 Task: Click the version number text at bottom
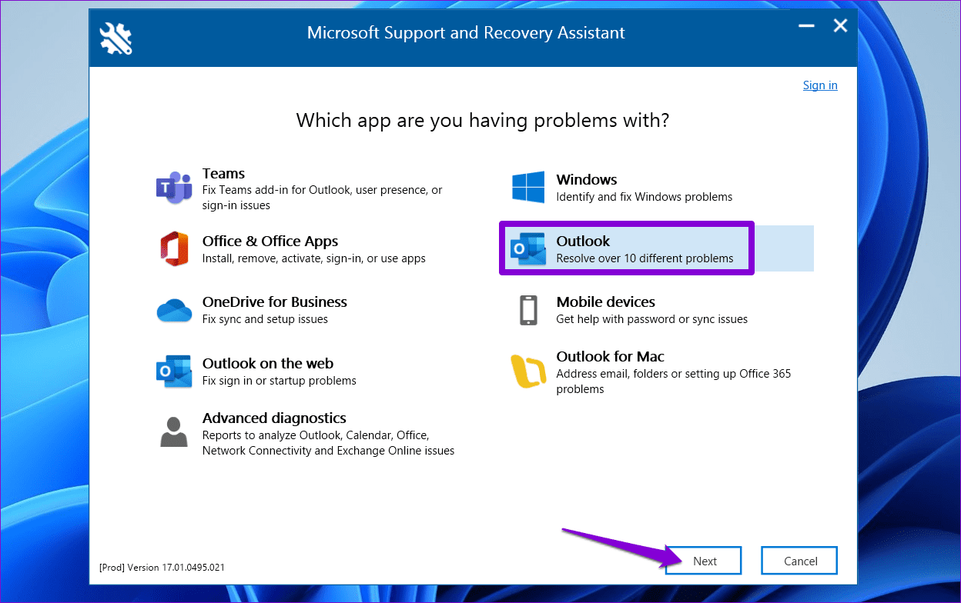[x=162, y=568]
